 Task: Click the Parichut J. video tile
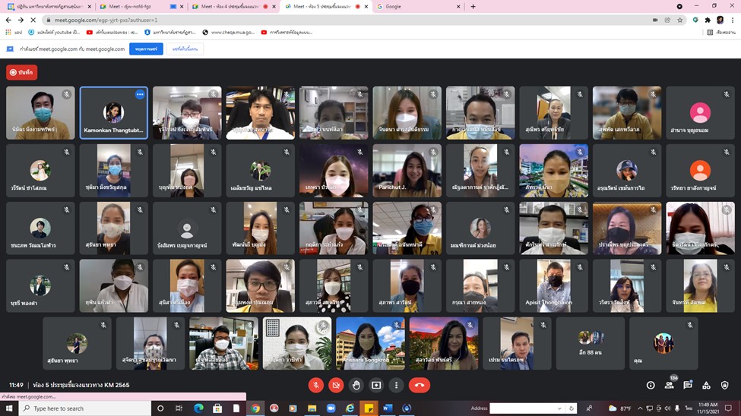click(x=407, y=171)
